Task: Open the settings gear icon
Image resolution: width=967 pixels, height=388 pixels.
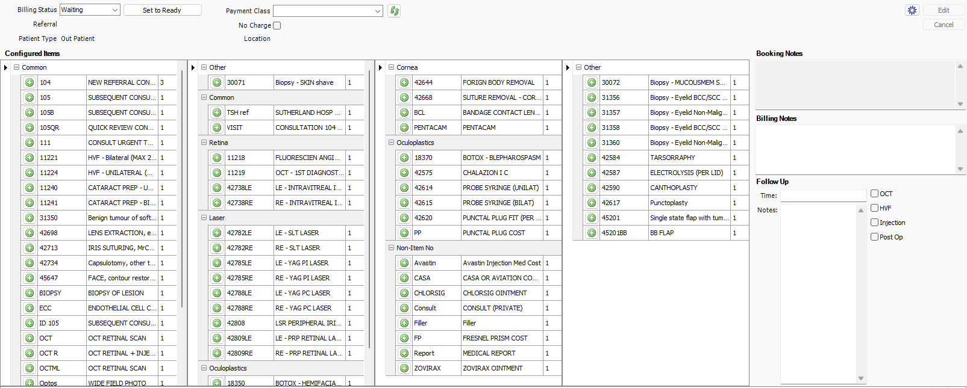Action: (912, 10)
